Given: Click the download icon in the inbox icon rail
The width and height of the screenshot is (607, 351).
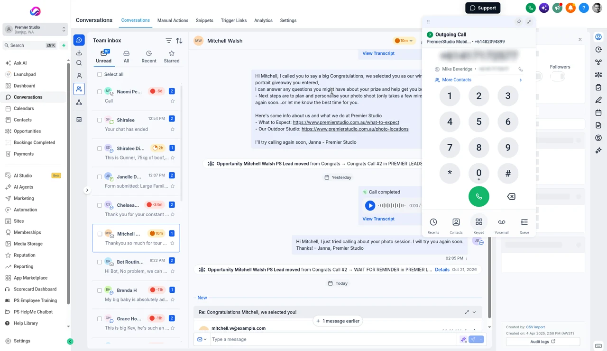Looking at the screenshot, I should click(x=79, y=53).
